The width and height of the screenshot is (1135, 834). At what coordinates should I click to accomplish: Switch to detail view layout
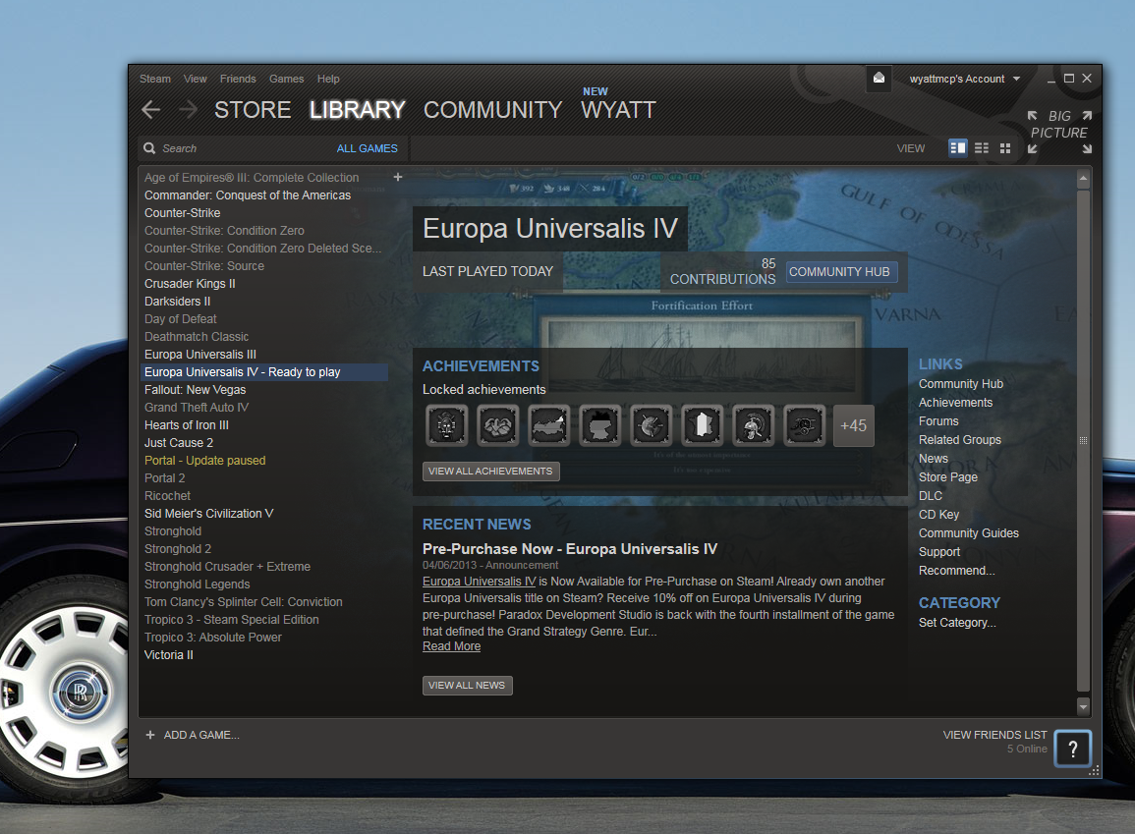957,148
